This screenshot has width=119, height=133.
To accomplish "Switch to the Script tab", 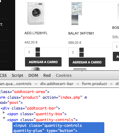I will pos(18,76).
